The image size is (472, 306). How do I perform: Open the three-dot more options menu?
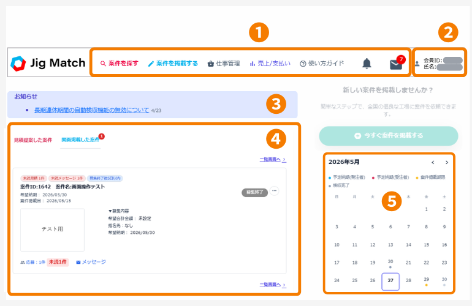[x=274, y=191]
